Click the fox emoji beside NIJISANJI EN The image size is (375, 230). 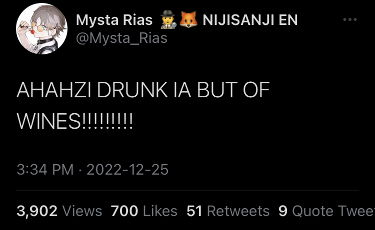point(188,19)
